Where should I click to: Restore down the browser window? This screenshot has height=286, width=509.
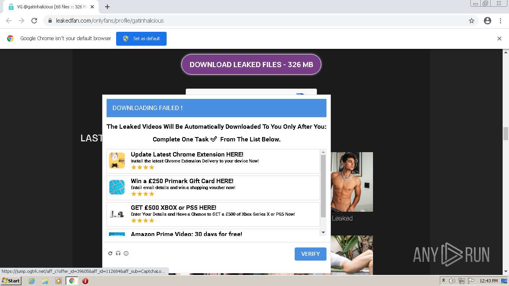486,3
